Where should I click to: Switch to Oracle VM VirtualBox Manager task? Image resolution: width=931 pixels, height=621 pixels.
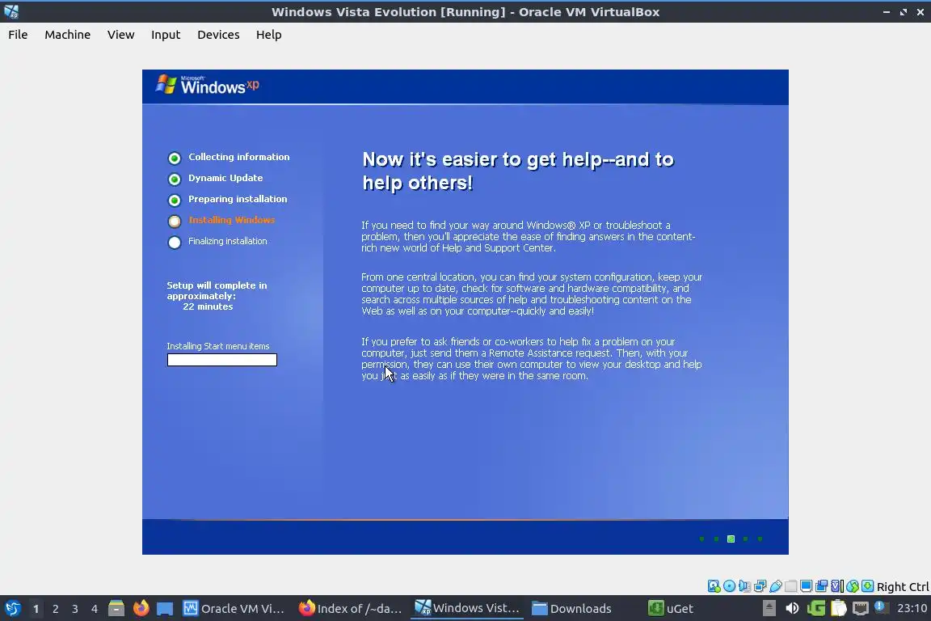coord(234,609)
